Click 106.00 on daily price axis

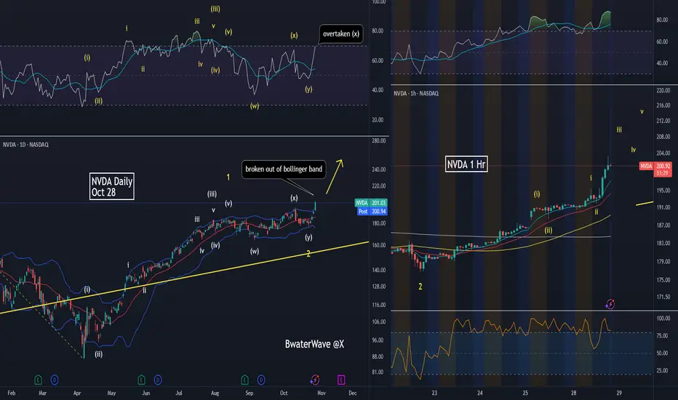[x=379, y=321]
